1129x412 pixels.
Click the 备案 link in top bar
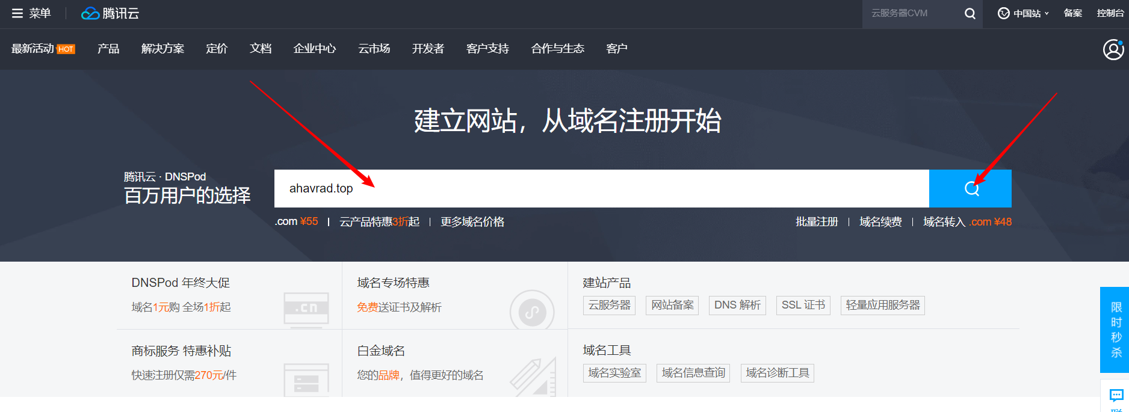[x=1072, y=13]
